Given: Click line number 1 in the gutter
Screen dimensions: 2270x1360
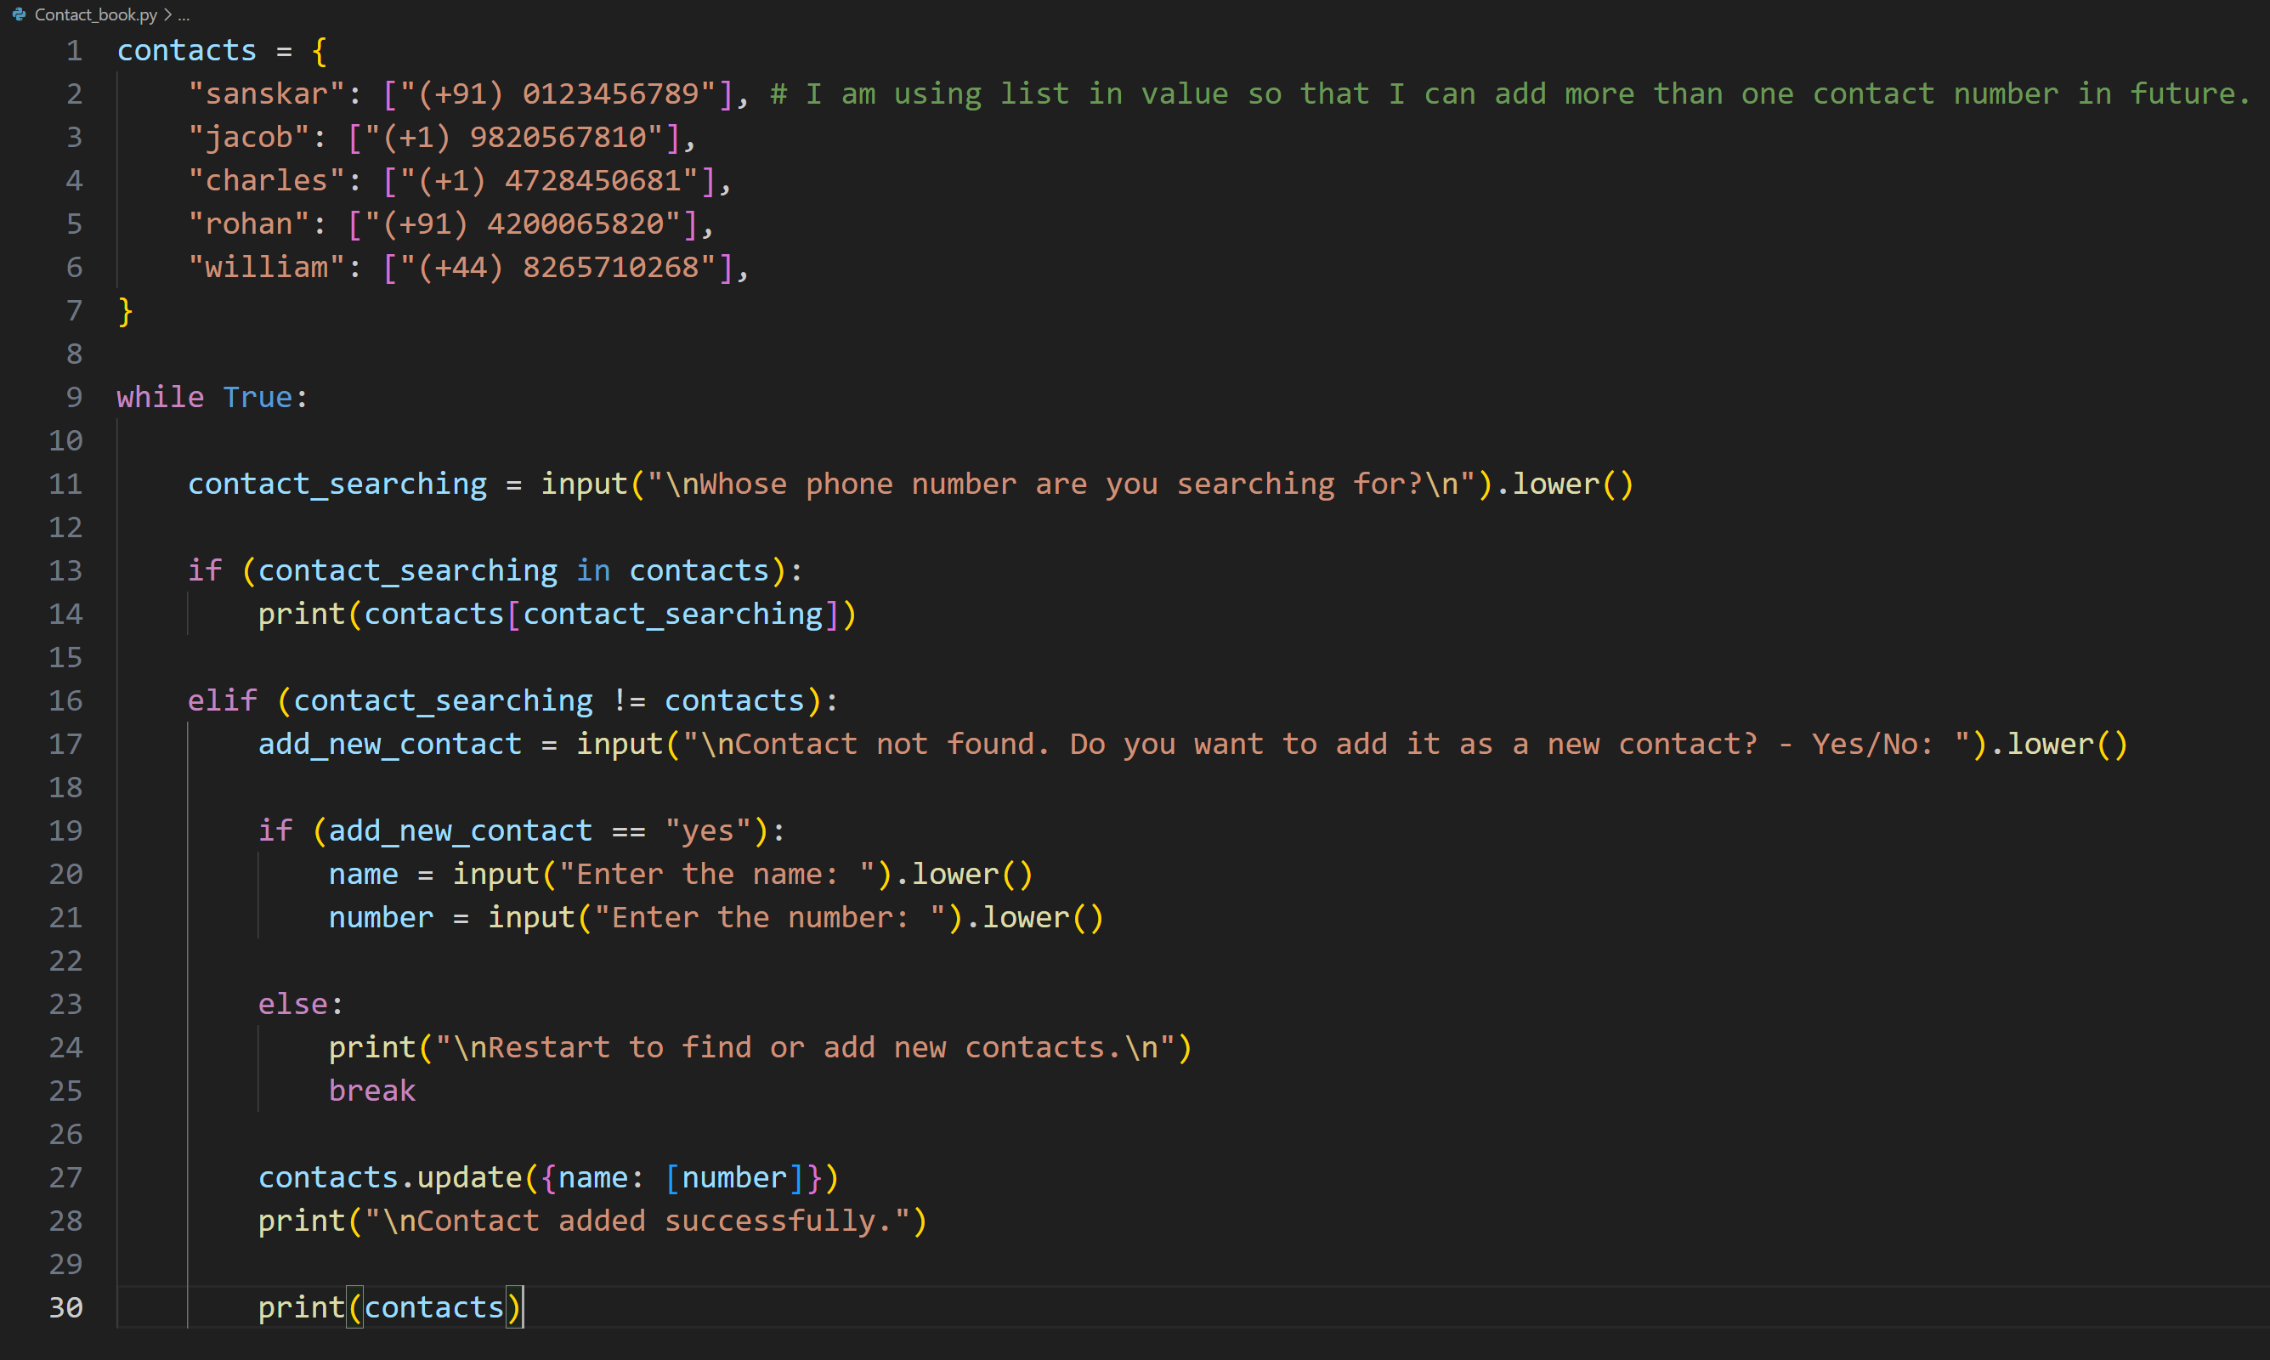Looking at the screenshot, I should coord(74,50).
